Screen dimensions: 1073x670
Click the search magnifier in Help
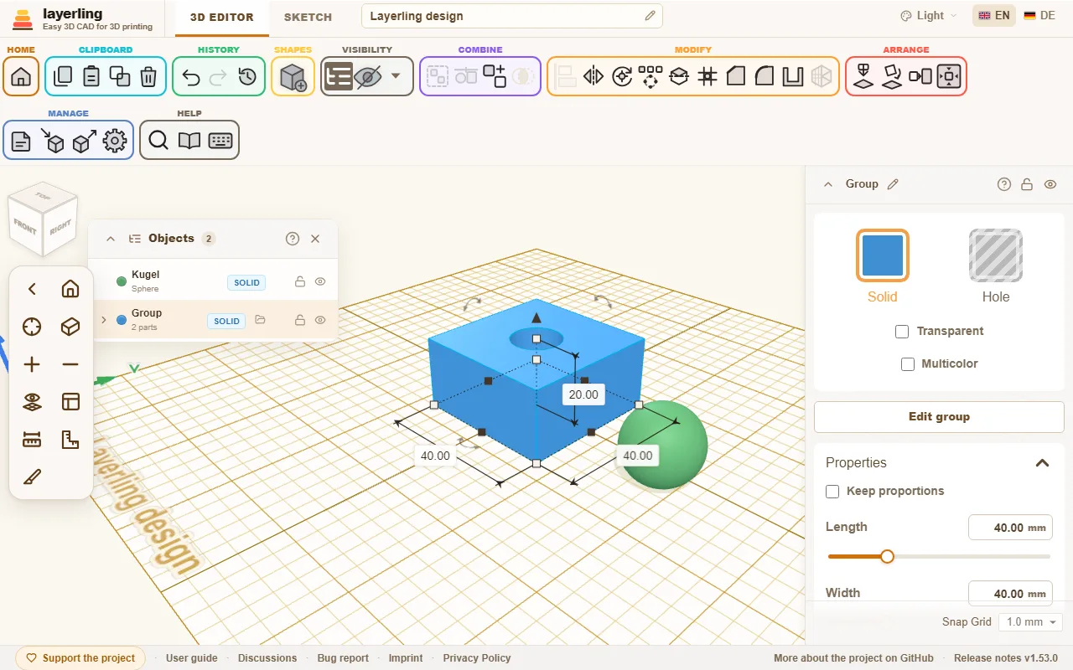[x=158, y=141]
